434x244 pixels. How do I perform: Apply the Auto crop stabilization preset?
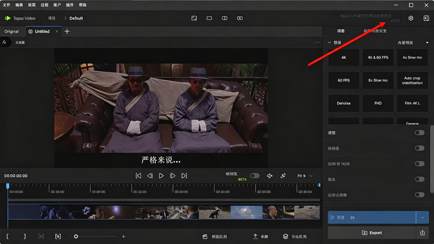tap(412, 80)
